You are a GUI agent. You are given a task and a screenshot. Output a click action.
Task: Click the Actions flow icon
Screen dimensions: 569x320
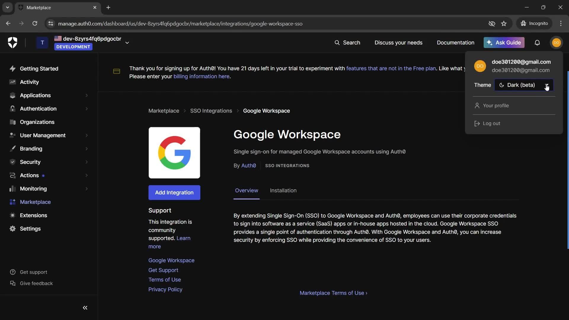(12, 175)
